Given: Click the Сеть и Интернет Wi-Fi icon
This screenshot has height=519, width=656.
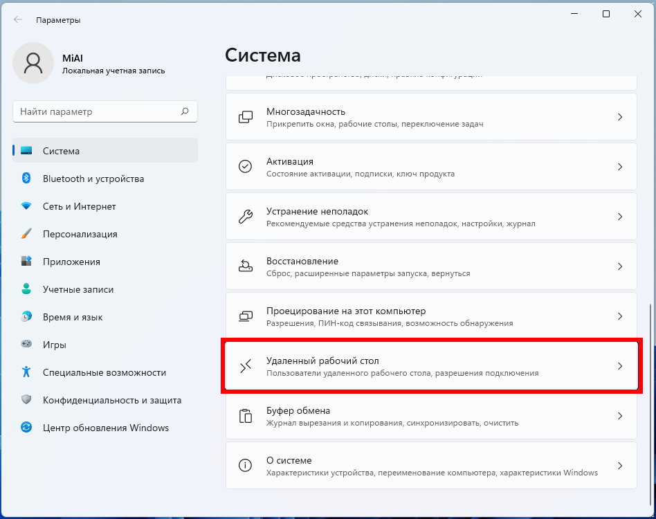Looking at the screenshot, I should tap(26, 206).
